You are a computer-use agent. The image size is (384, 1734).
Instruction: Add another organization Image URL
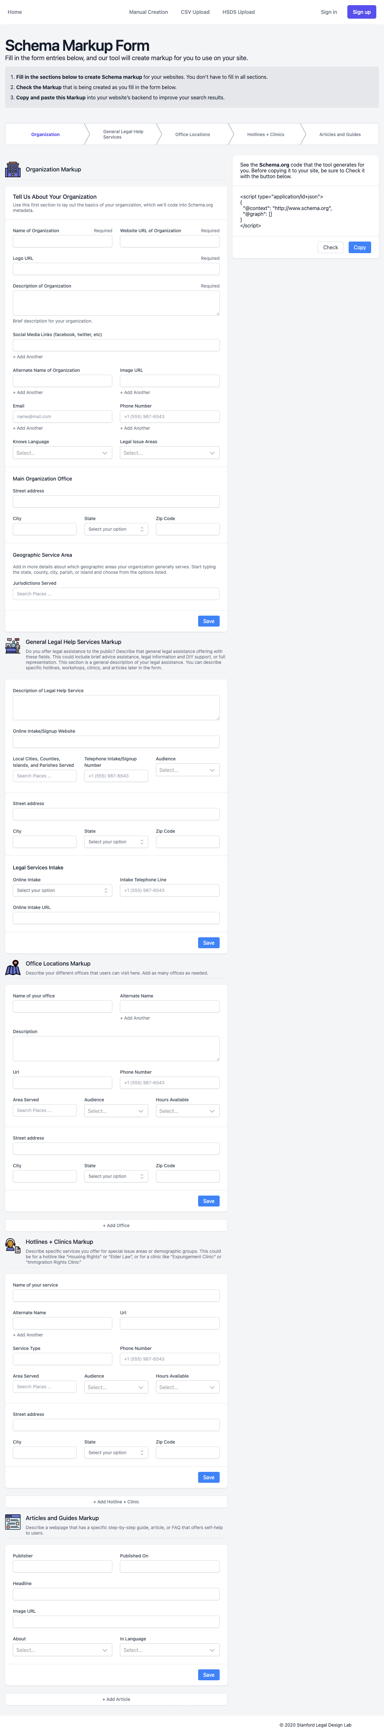[135, 392]
